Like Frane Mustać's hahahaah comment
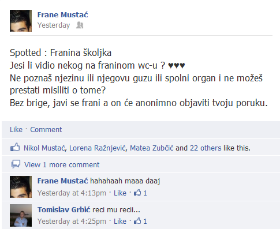This screenshot has width=280, height=229. (x=120, y=193)
